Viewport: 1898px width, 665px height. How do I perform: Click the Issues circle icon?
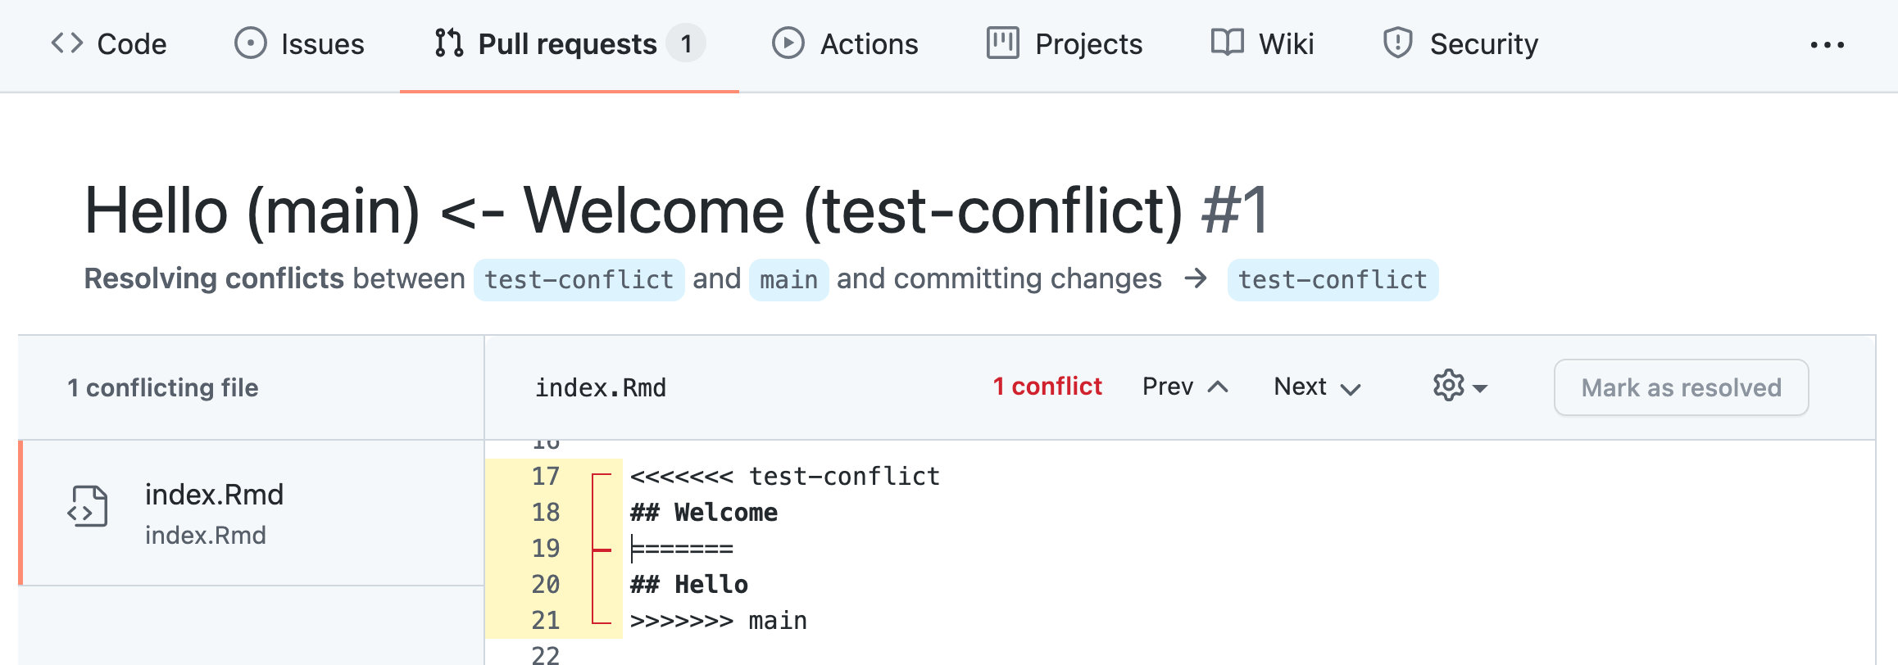click(250, 43)
